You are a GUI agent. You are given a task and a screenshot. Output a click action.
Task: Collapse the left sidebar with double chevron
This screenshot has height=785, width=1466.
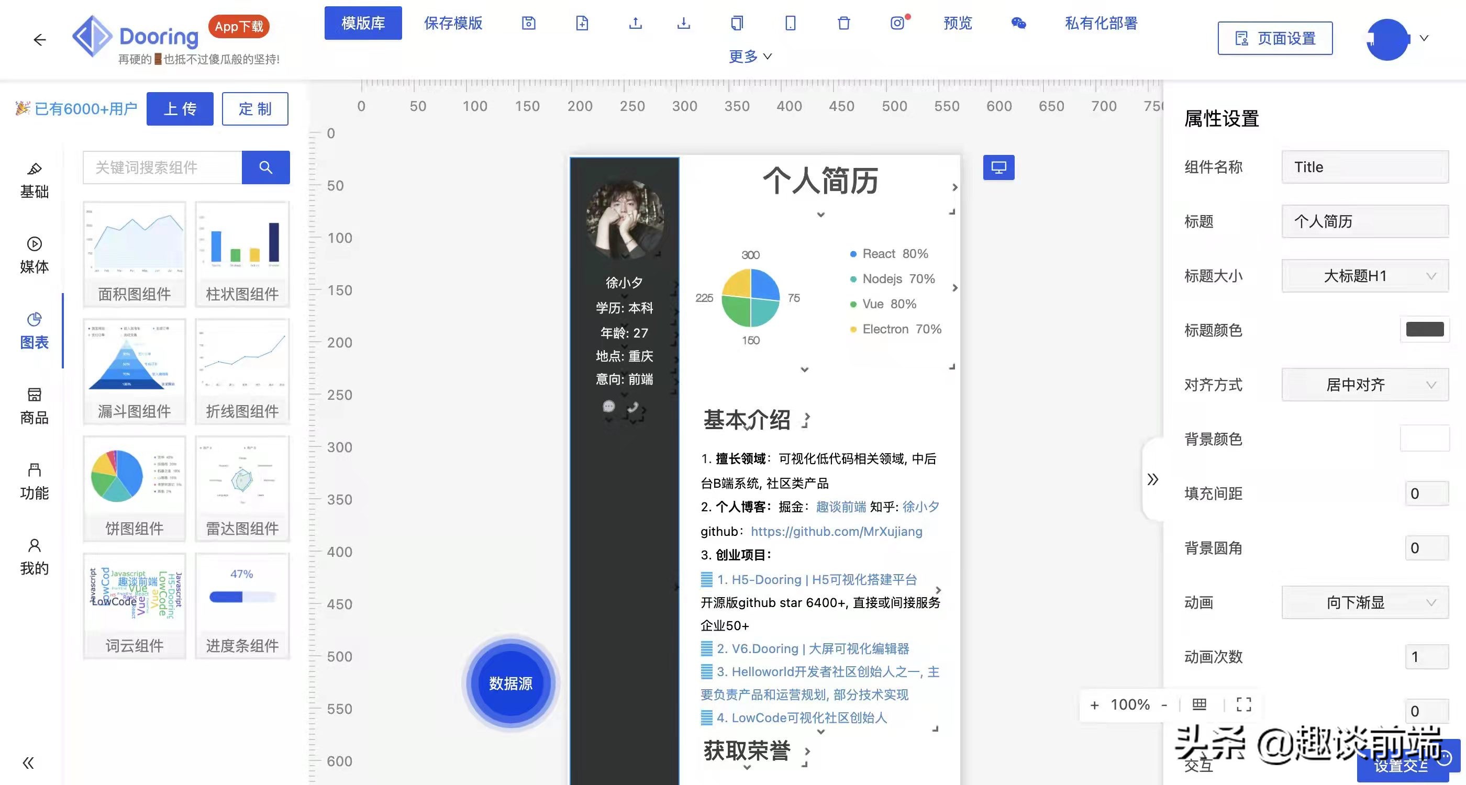(28, 763)
